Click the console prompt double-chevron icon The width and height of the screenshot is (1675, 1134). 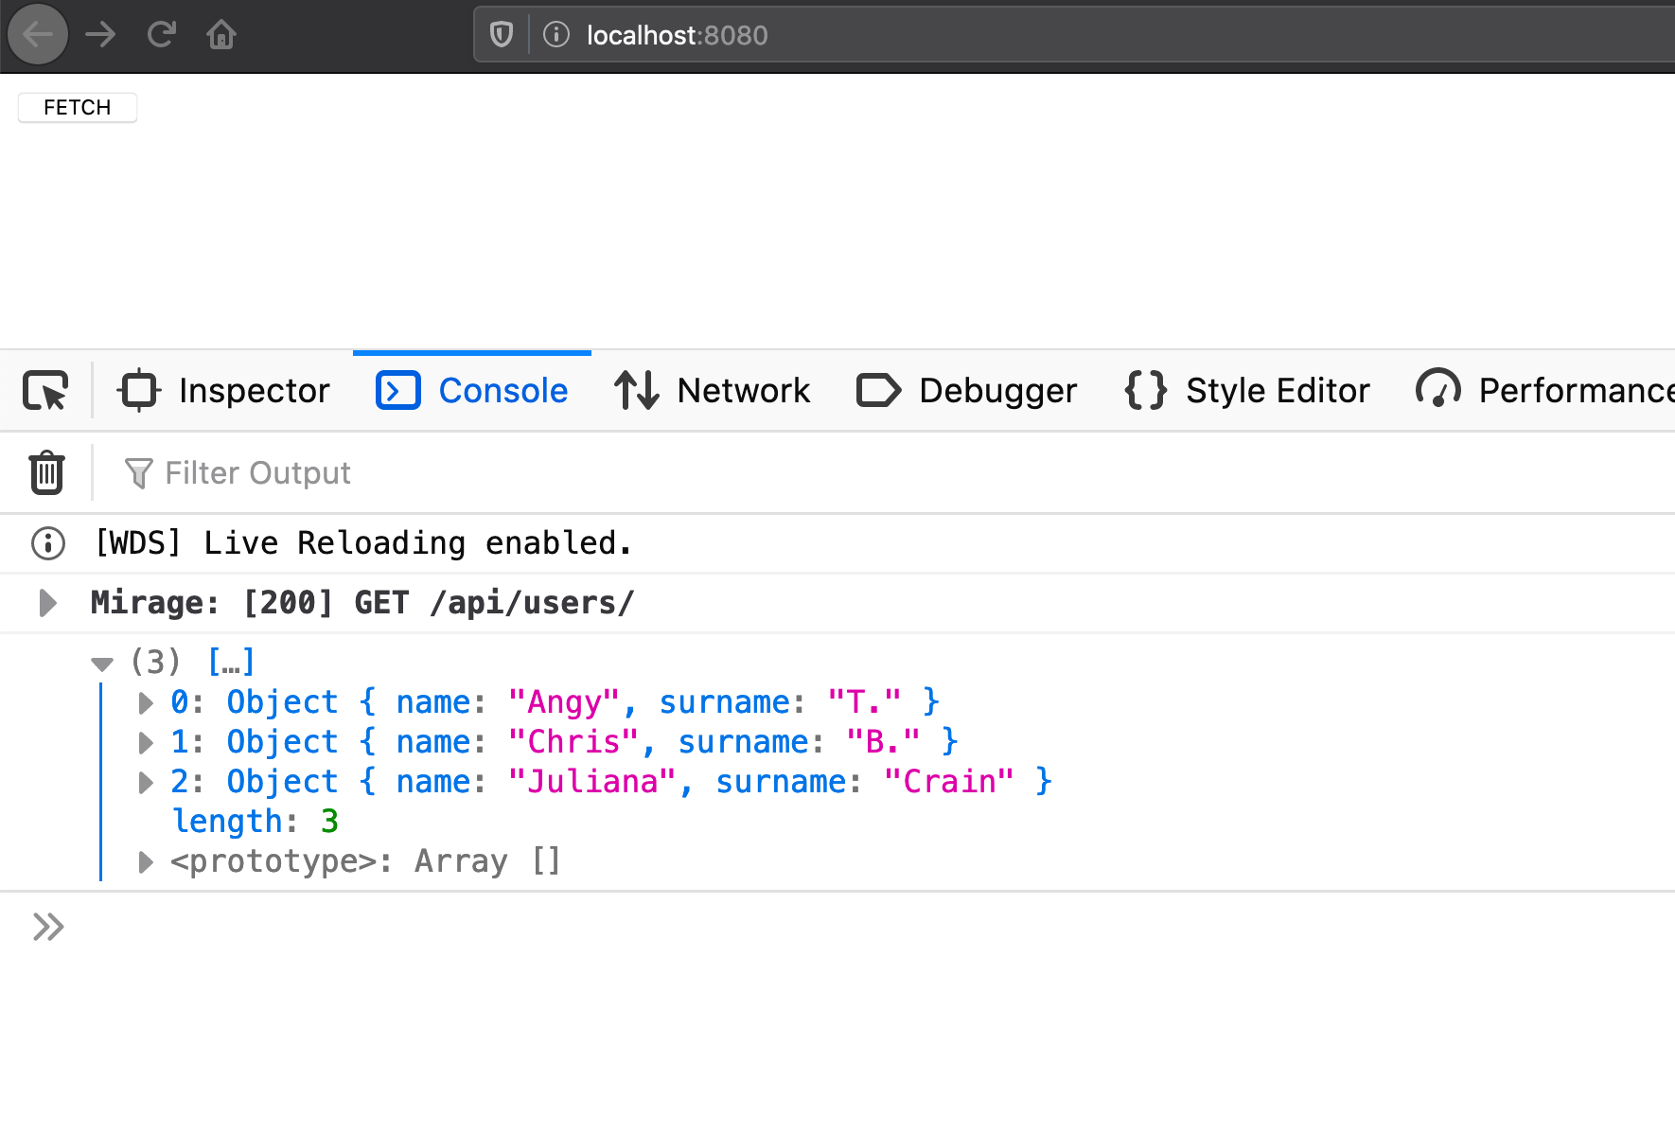pos(48,927)
